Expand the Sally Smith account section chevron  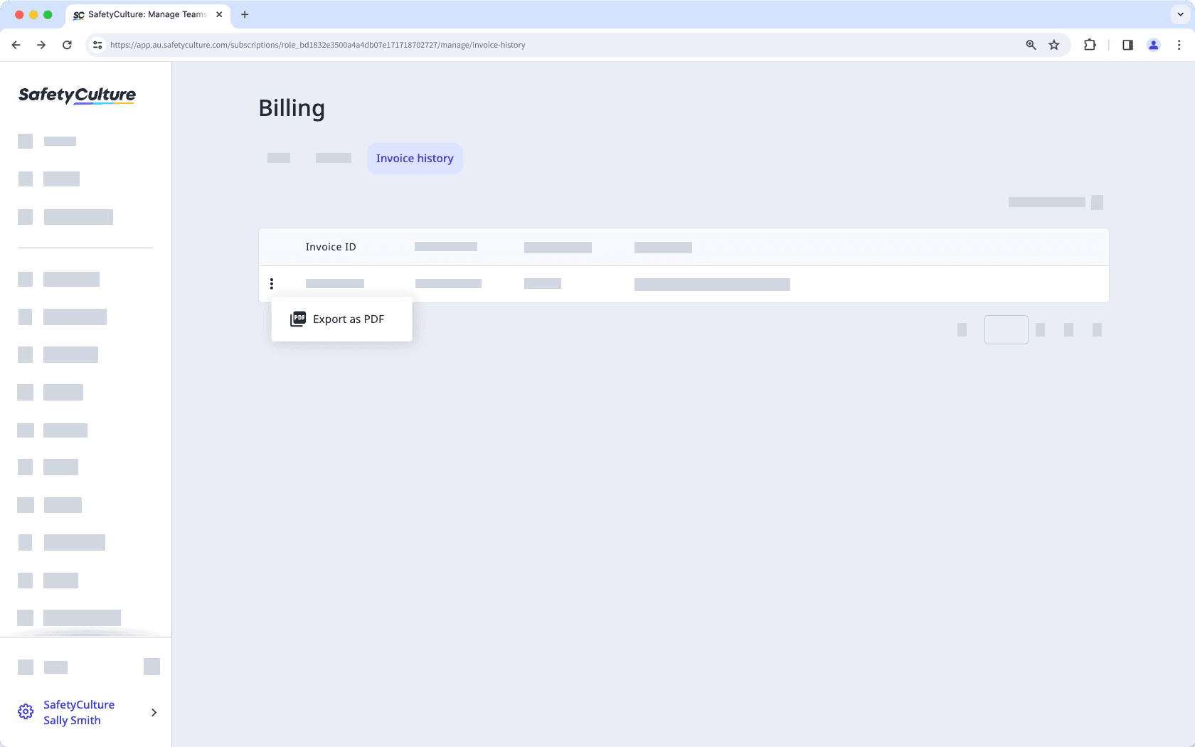point(153,712)
